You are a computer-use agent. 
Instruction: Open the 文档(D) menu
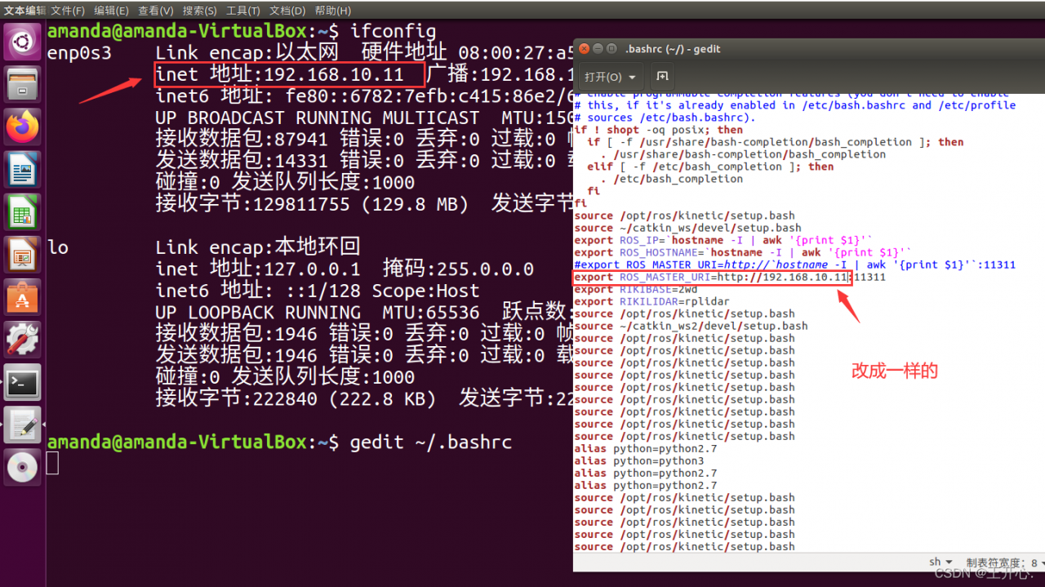tap(287, 11)
